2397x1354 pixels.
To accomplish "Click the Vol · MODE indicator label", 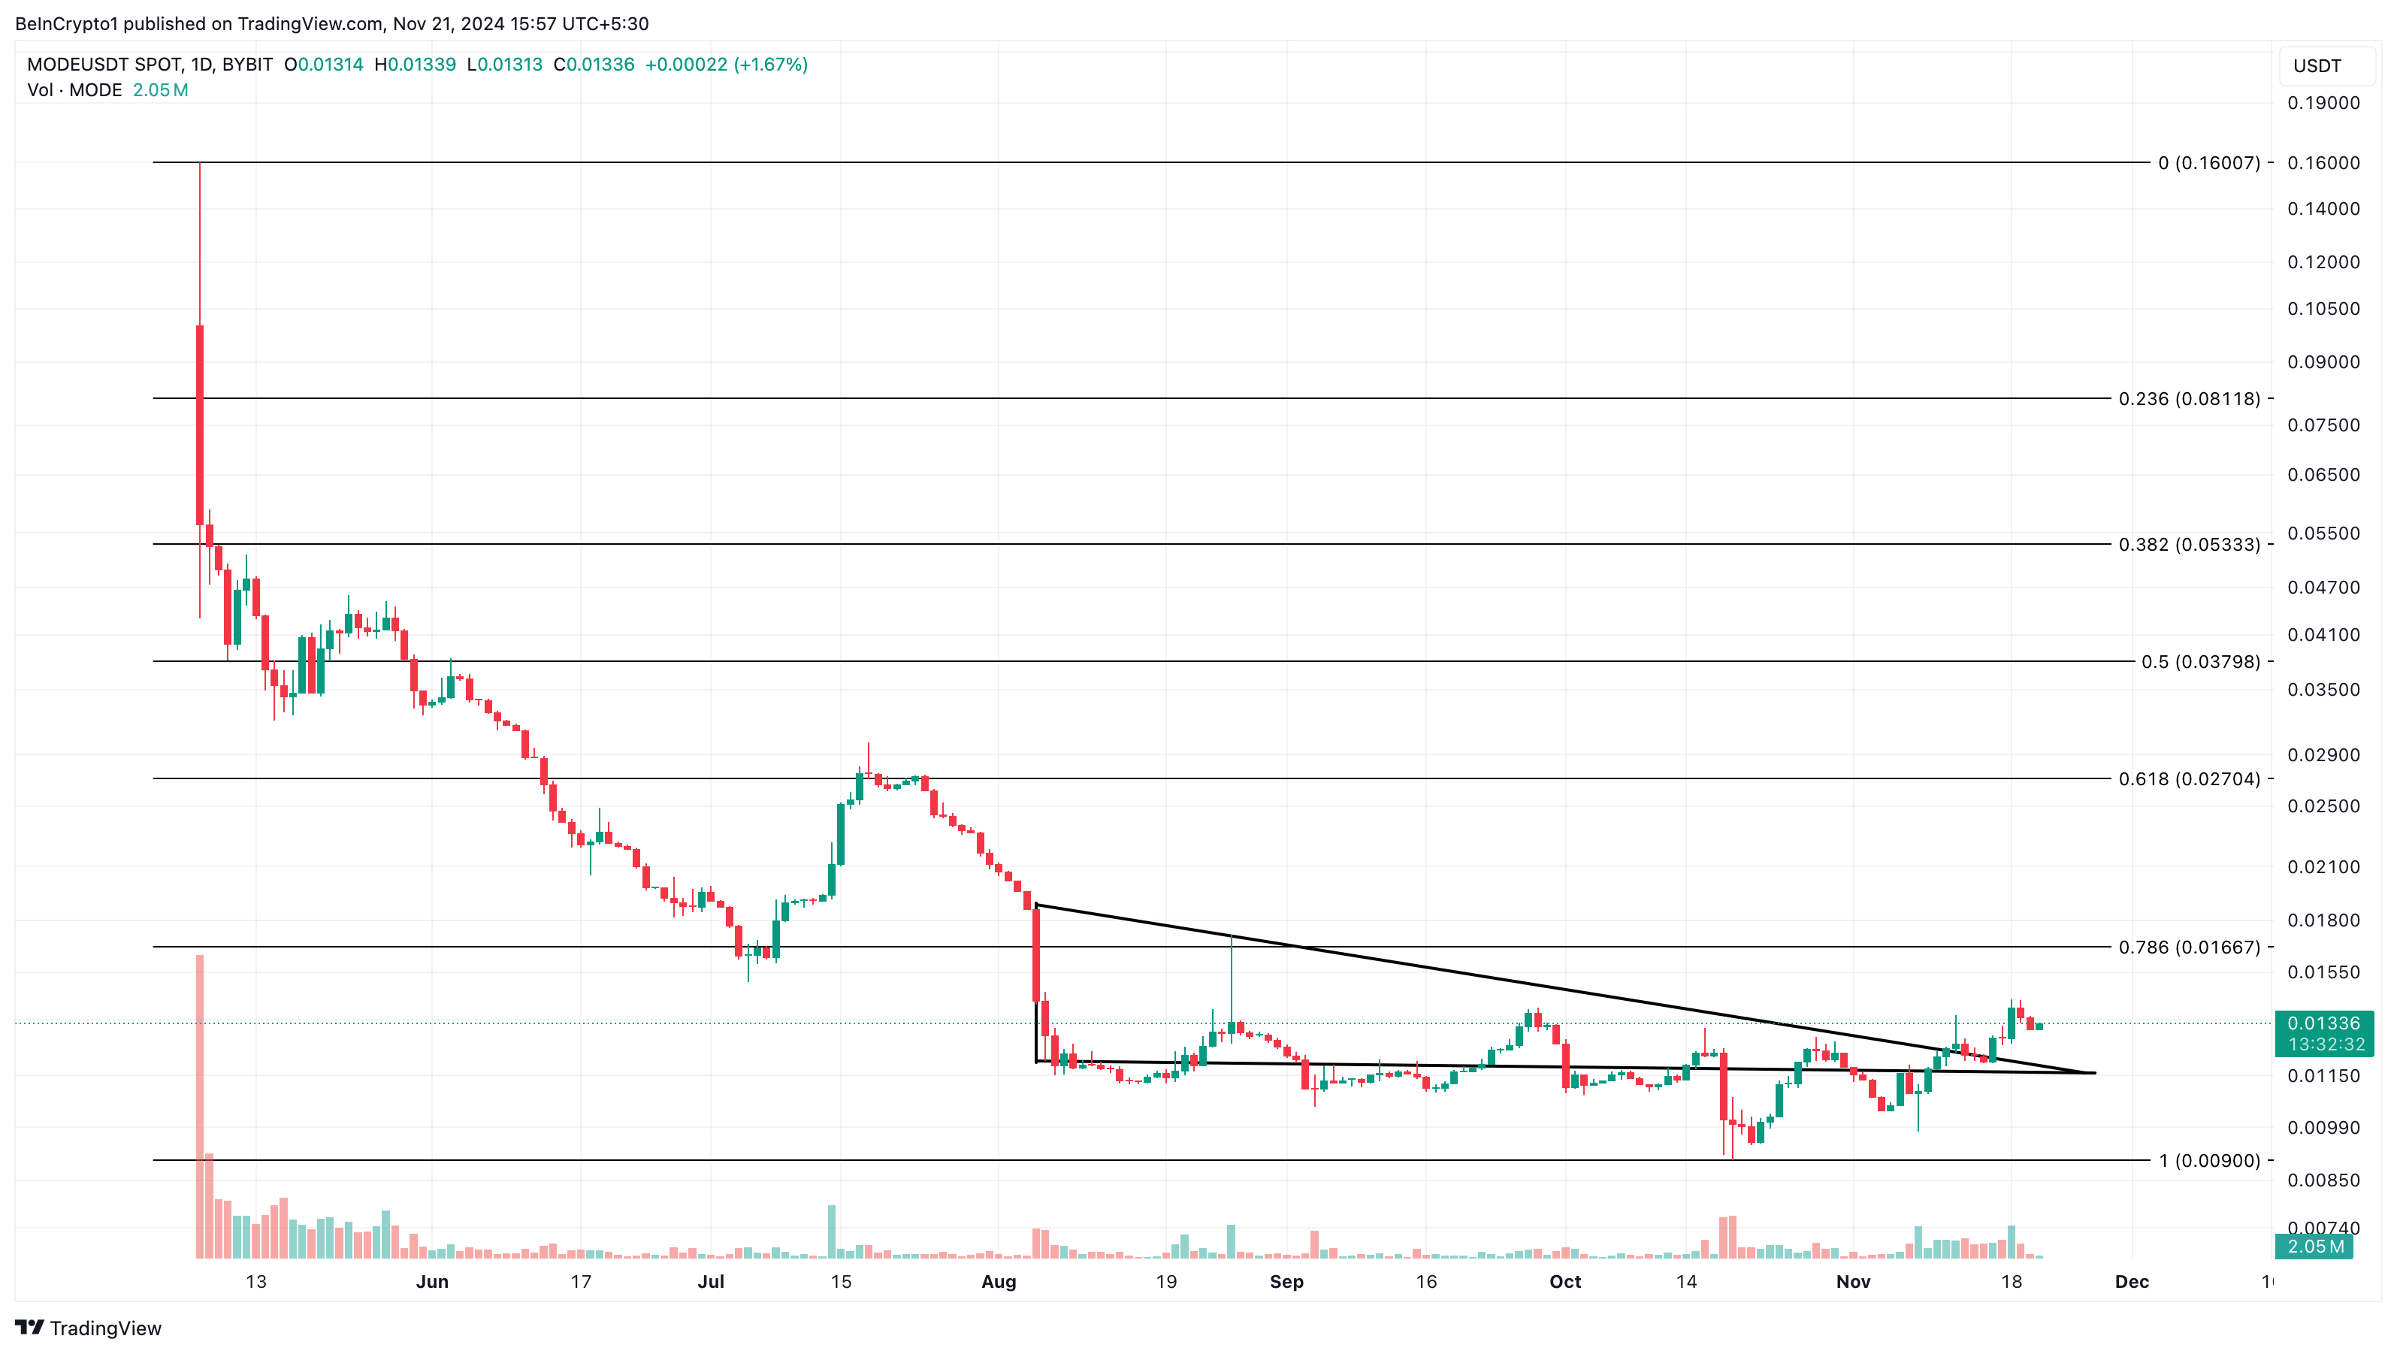I will coord(74,90).
